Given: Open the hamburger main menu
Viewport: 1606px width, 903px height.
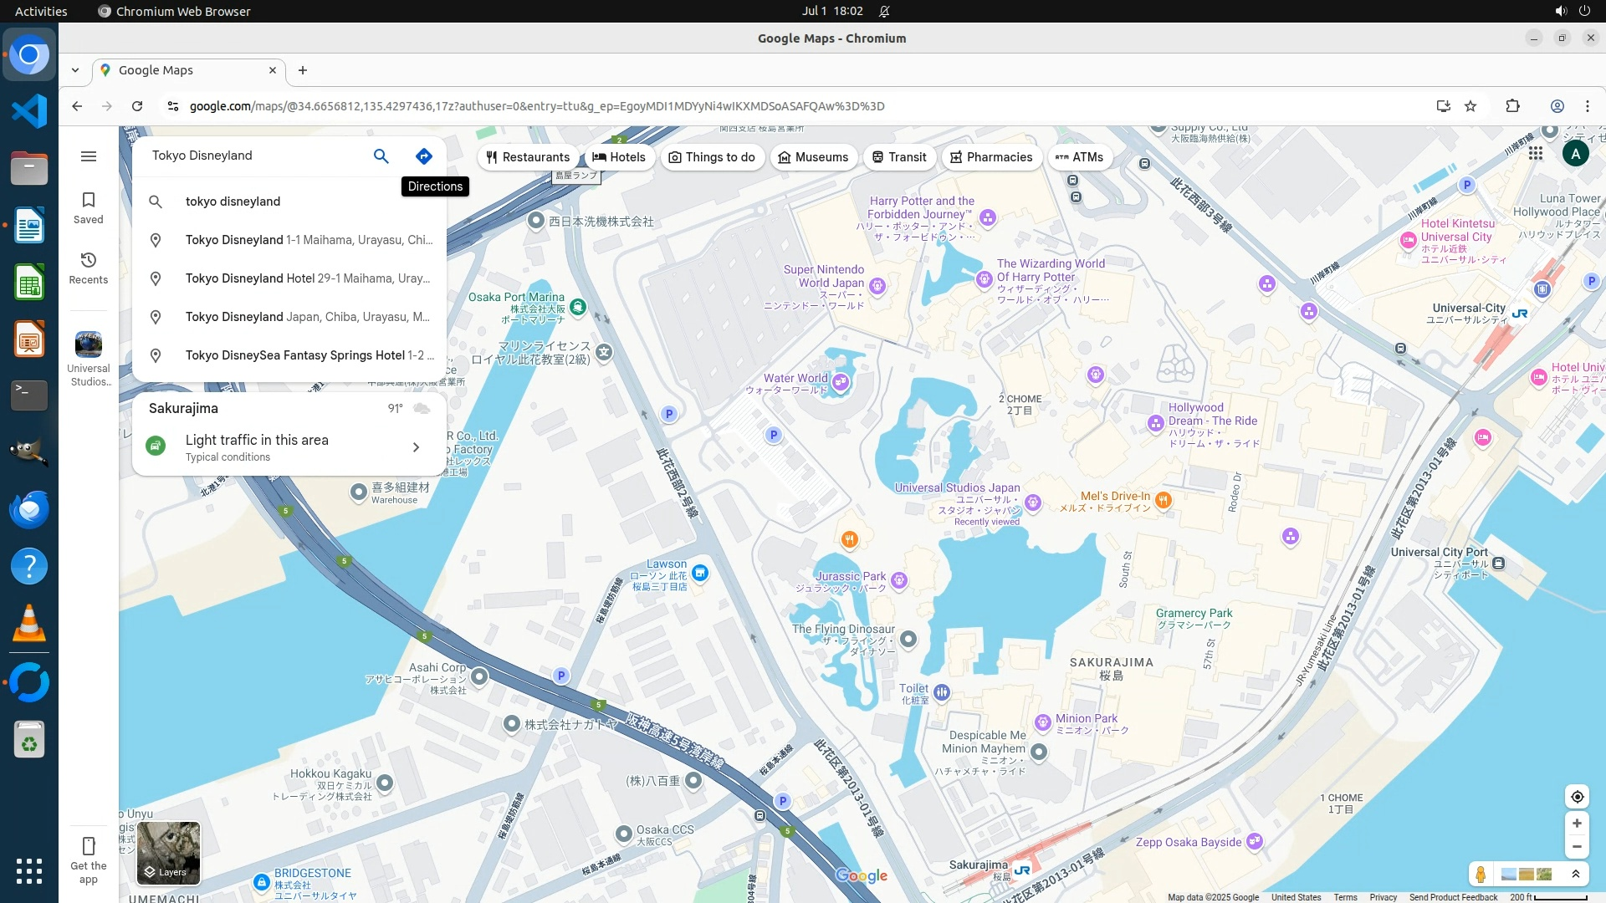Looking at the screenshot, I should [x=89, y=156].
